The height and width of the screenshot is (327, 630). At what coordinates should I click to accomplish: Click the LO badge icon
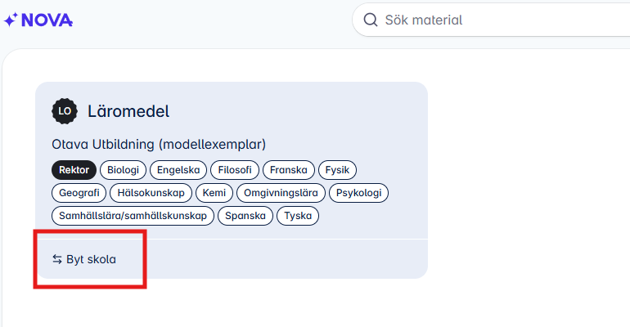[x=65, y=111]
